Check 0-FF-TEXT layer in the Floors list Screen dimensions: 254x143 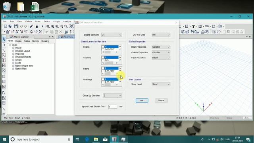pyautogui.click(x=103, y=71)
